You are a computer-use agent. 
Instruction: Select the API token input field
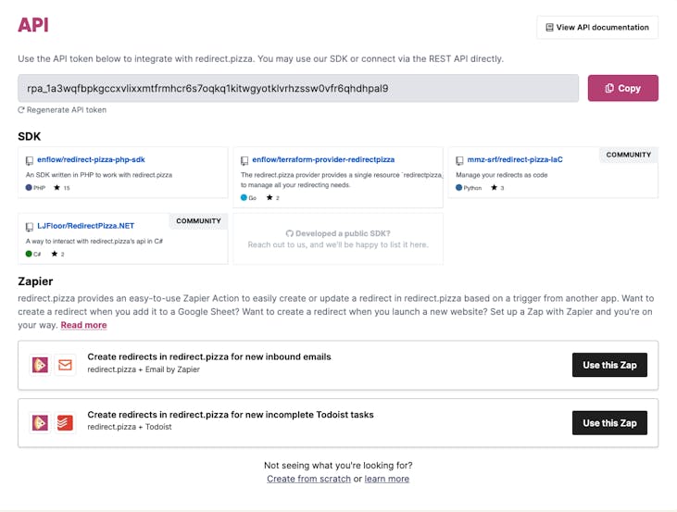[x=298, y=88]
